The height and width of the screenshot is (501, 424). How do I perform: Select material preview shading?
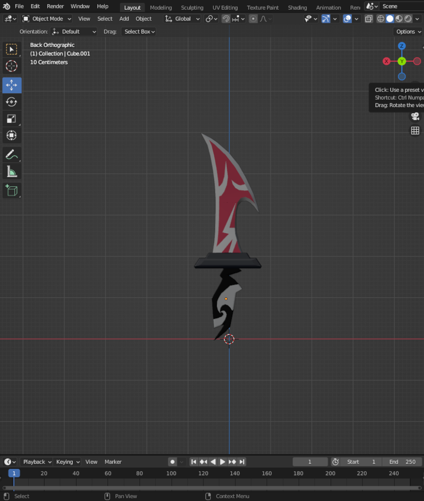click(399, 19)
